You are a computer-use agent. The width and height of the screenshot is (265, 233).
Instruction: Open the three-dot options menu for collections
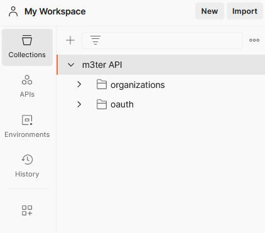(254, 40)
